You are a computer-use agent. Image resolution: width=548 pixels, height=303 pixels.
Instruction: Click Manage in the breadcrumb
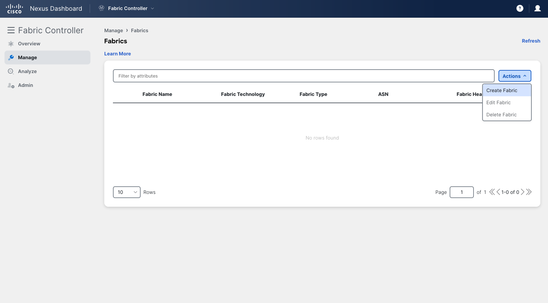coord(114,30)
